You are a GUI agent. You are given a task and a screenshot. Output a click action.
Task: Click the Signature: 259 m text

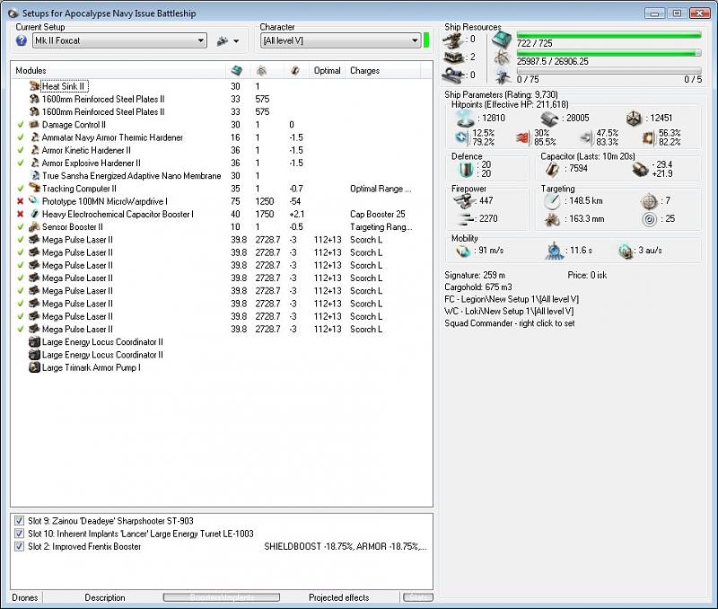tap(475, 275)
